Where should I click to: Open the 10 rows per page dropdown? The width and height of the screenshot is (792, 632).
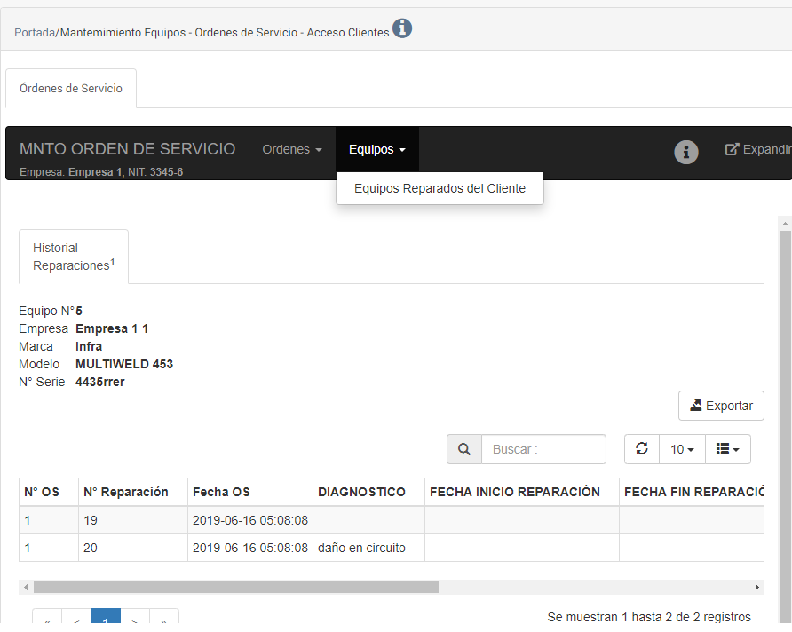[x=682, y=449]
